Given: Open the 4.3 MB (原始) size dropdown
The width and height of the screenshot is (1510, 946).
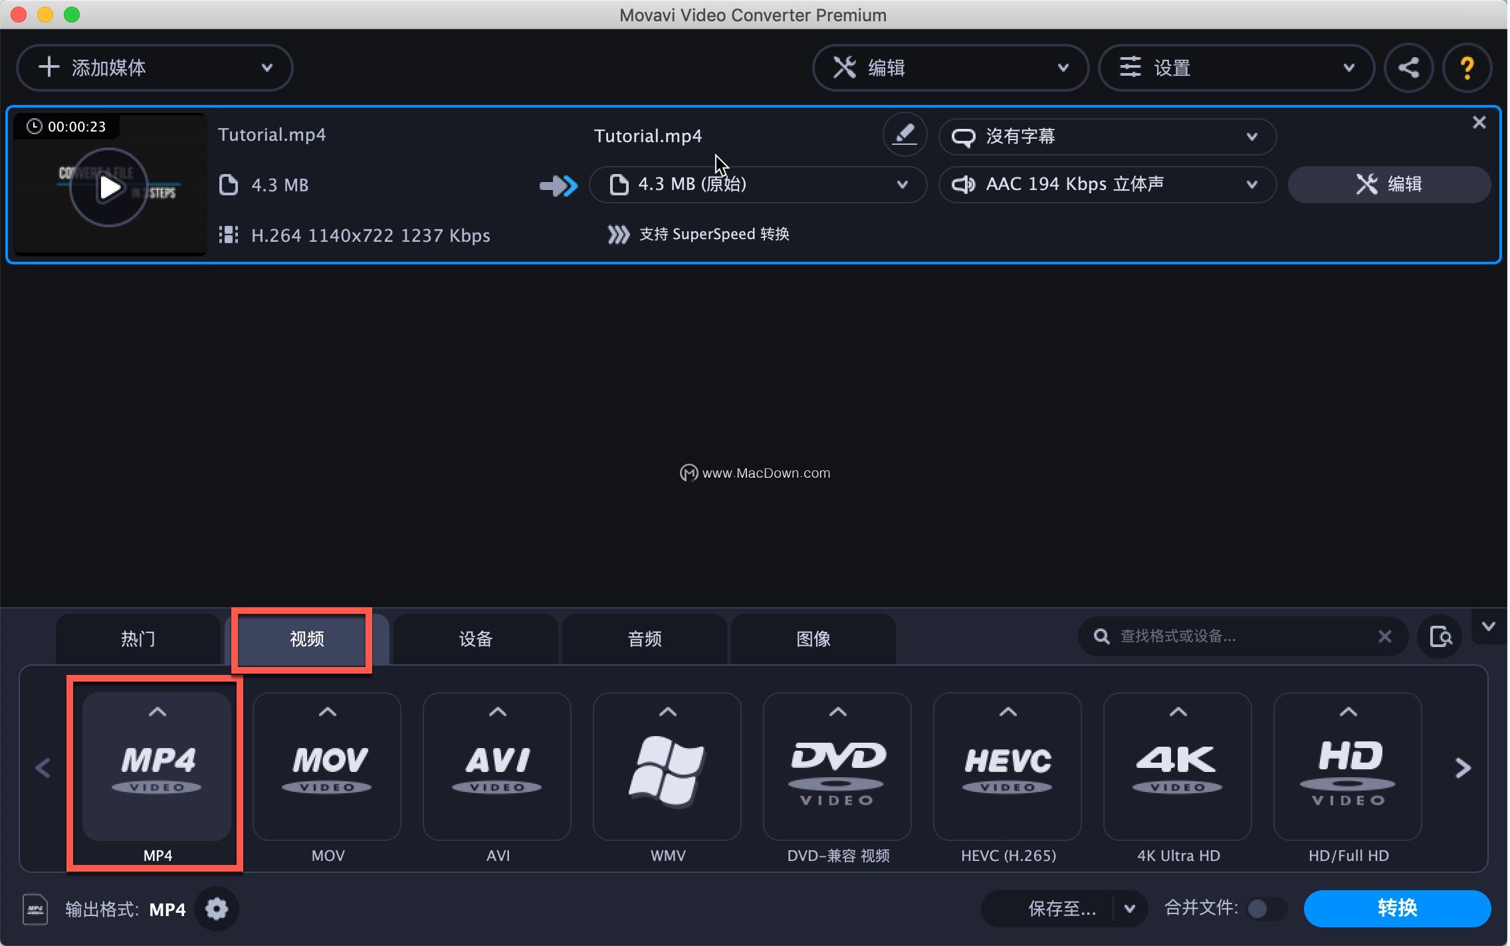Looking at the screenshot, I should (x=758, y=184).
